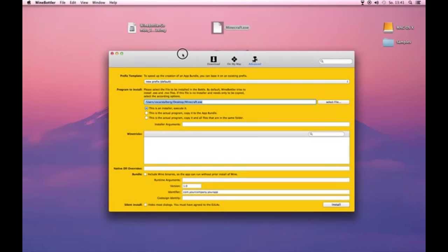The height and width of the screenshot is (252, 448).
Task: Switch to the Advanced toolbar tab
Action: [x=255, y=61]
